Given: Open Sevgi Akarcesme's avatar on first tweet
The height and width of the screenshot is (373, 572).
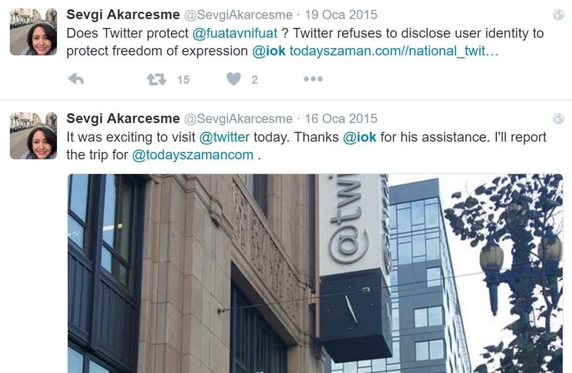Looking at the screenshot, I should tap(33, 32).
